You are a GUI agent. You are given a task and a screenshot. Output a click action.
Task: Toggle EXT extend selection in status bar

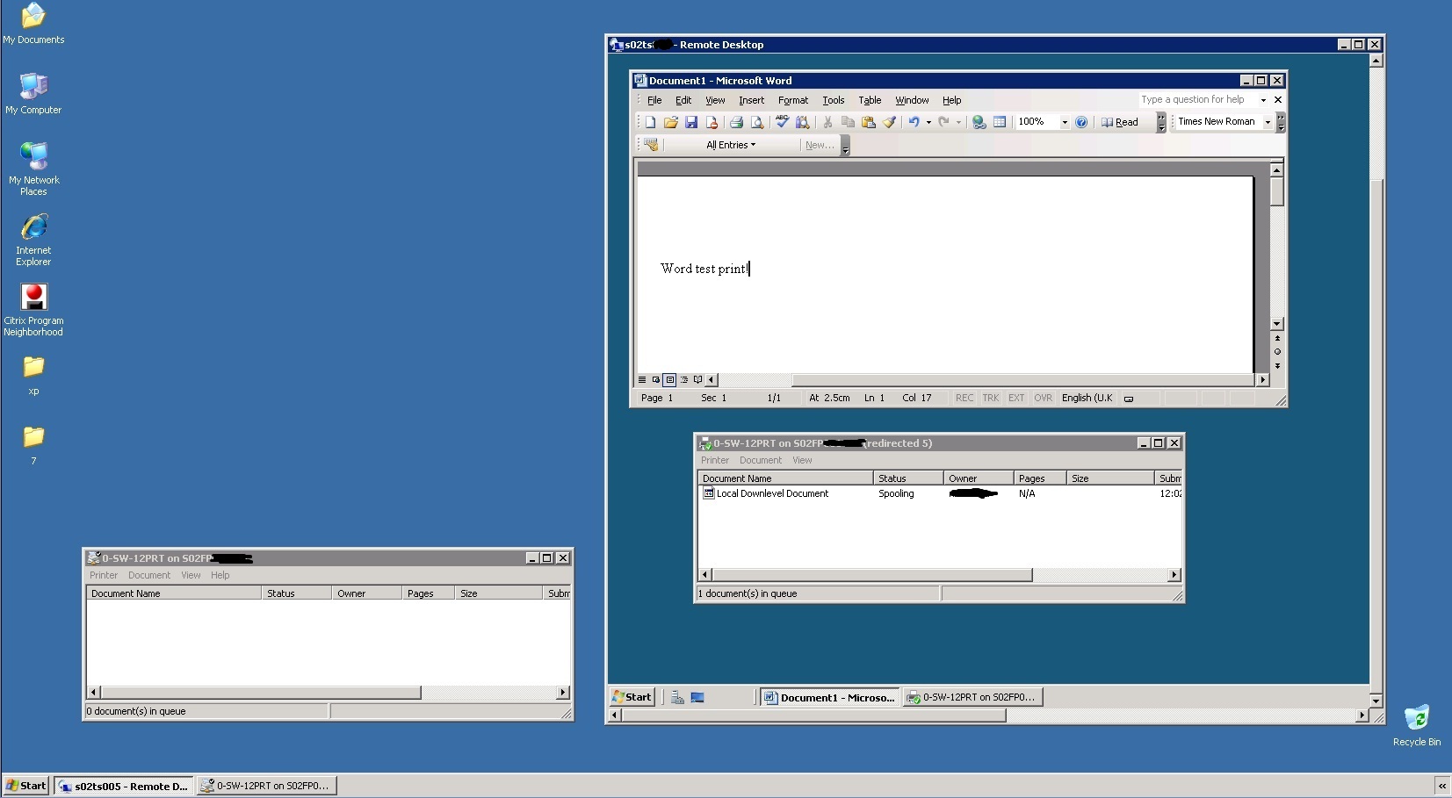pyautogui.click(x=1016, y=398)
